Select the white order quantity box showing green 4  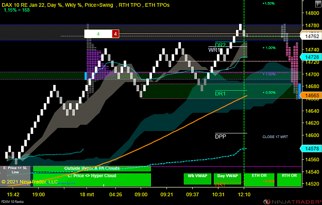click(98, 34)
